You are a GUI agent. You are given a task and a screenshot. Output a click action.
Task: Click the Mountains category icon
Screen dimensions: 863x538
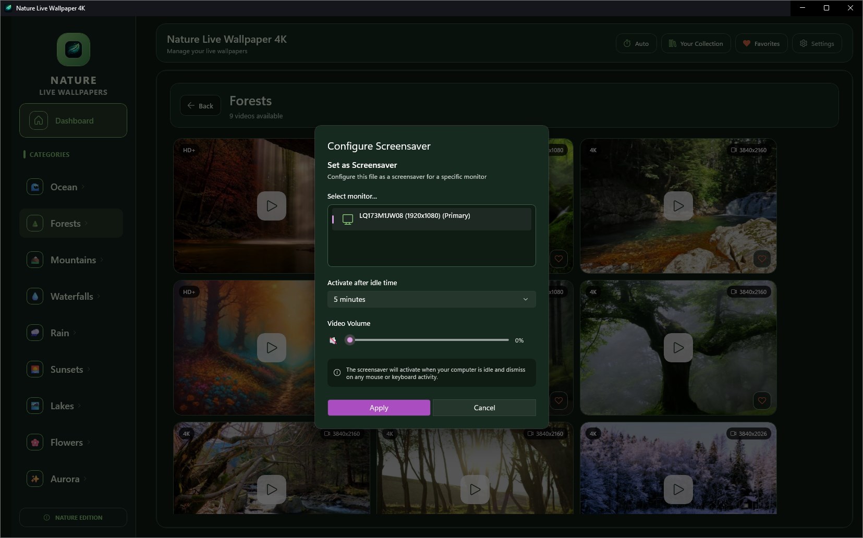click(x=35, y=260)
